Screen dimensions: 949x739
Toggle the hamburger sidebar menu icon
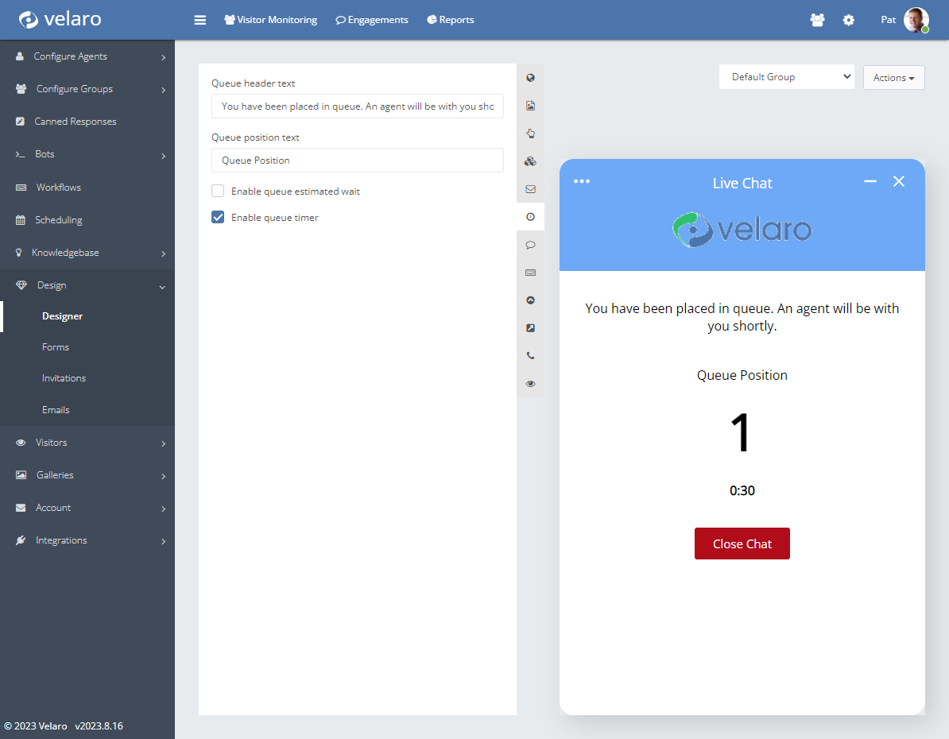tap(200, 20)
